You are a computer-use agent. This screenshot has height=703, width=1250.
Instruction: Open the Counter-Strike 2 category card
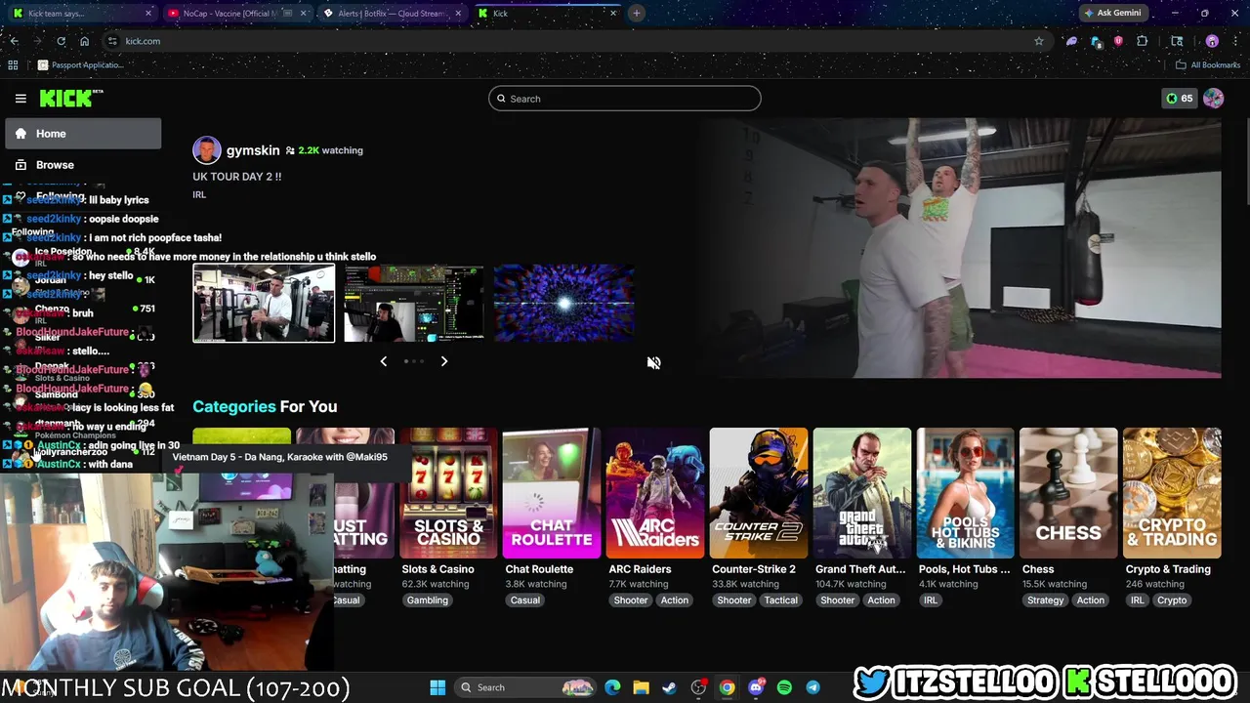pyautogui.click(x=759, y=493)
